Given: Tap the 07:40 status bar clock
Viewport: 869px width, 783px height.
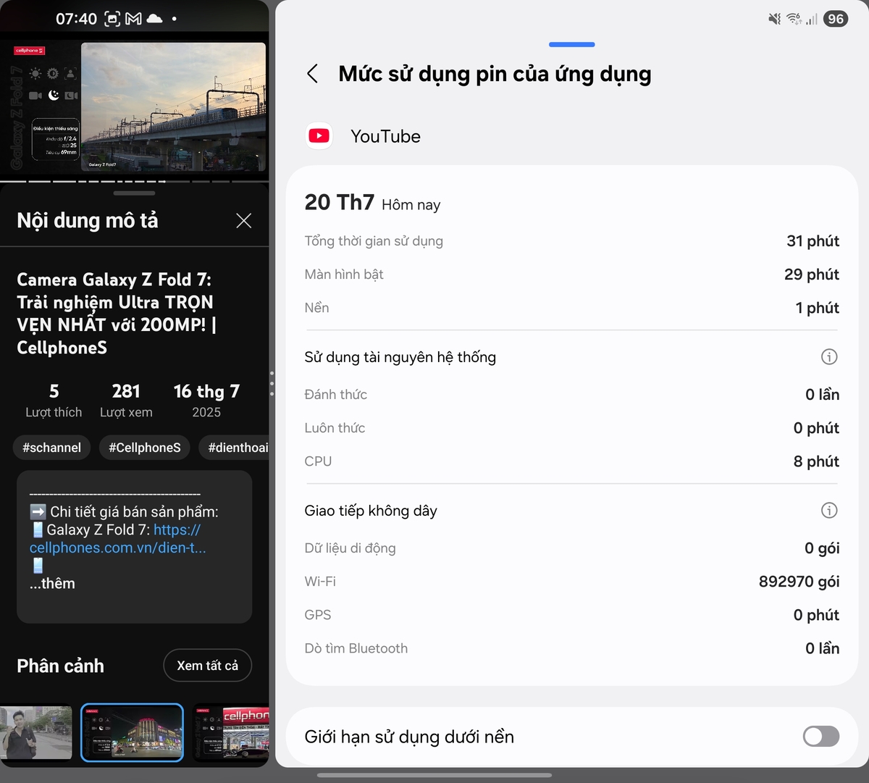Looking at the screenshot, I should click(x=76, y=19).
